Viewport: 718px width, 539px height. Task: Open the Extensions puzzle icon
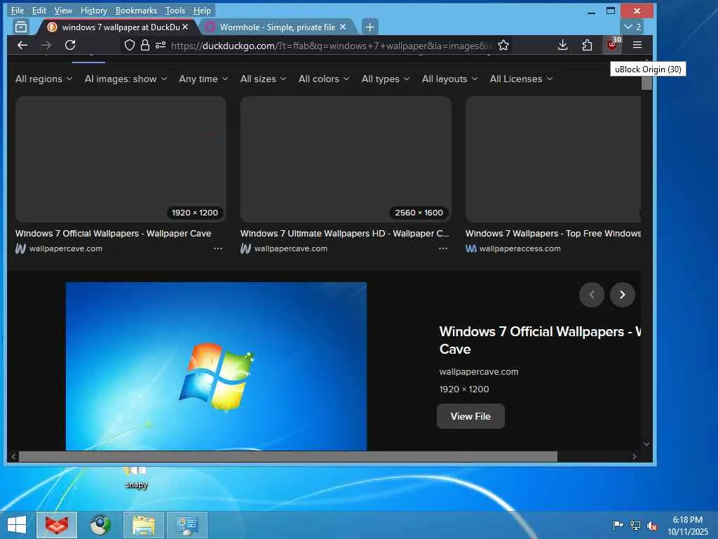tap(587, 45)
